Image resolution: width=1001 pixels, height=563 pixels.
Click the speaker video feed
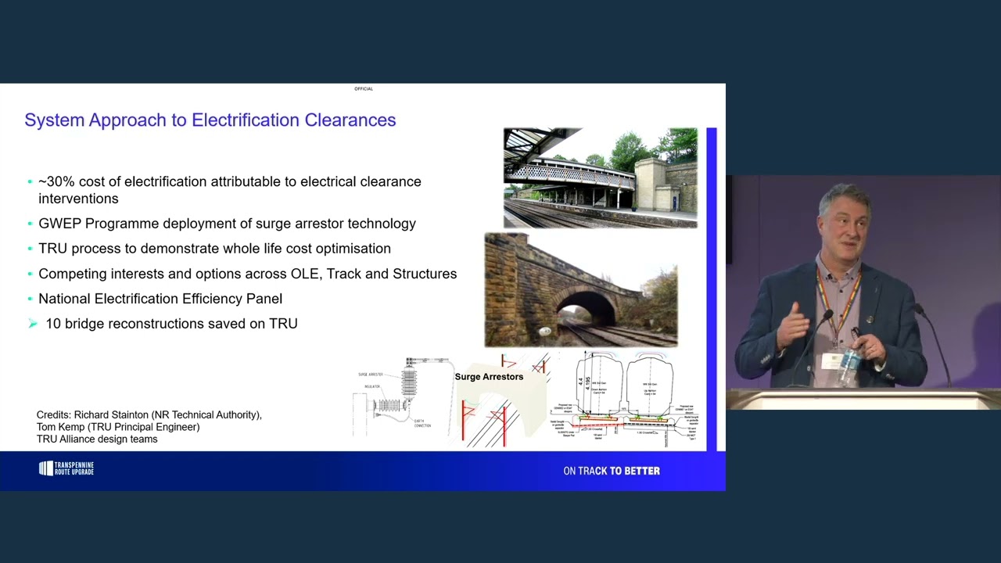863,292
